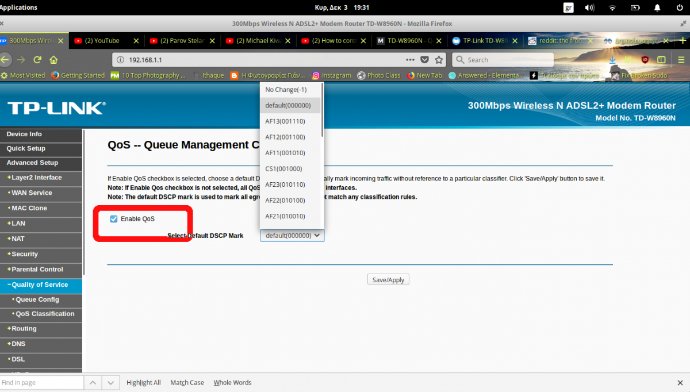Viewport: 690px width, 392px height.
Task: Choose AF22(010100) DSCP option
Action: [290, 200]
